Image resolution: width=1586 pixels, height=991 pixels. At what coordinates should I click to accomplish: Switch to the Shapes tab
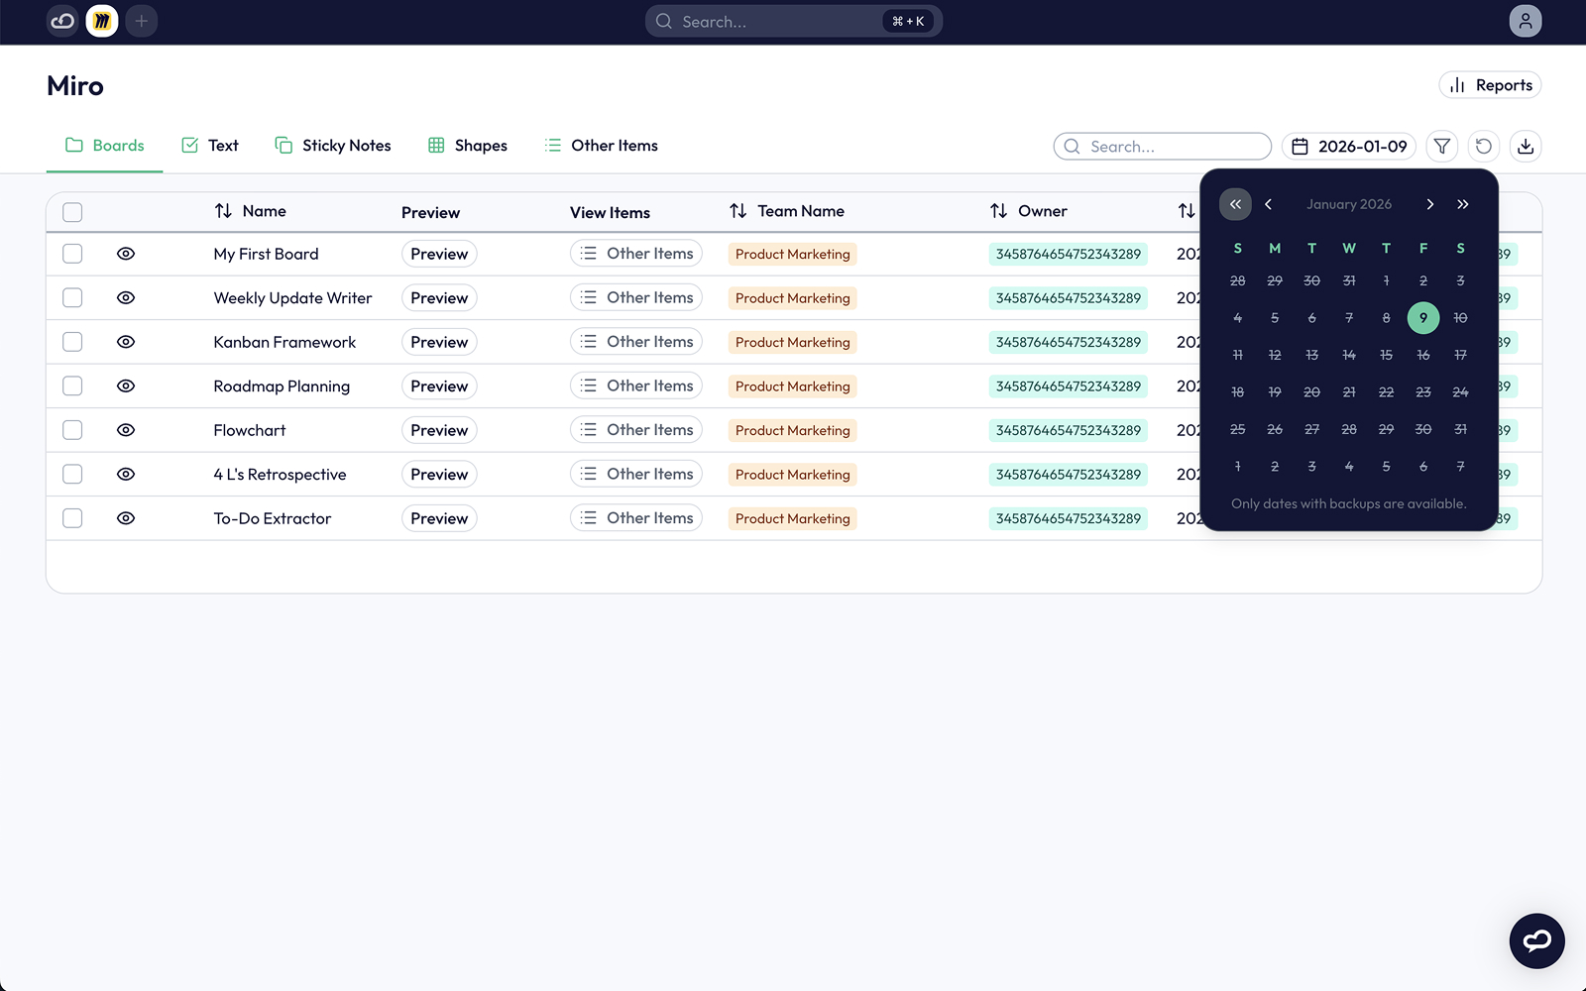coord(468,146)
